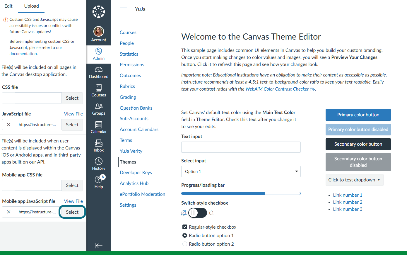Open Courses book icon in global navigation
The width and height of the screenshot is (407, 255).
(x=99, y=88)
